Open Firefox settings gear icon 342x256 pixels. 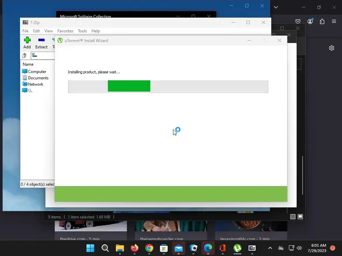click(332, 48)
